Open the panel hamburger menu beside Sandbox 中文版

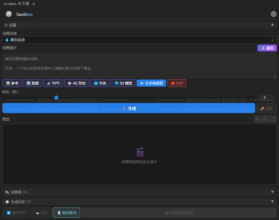(34, 4)
